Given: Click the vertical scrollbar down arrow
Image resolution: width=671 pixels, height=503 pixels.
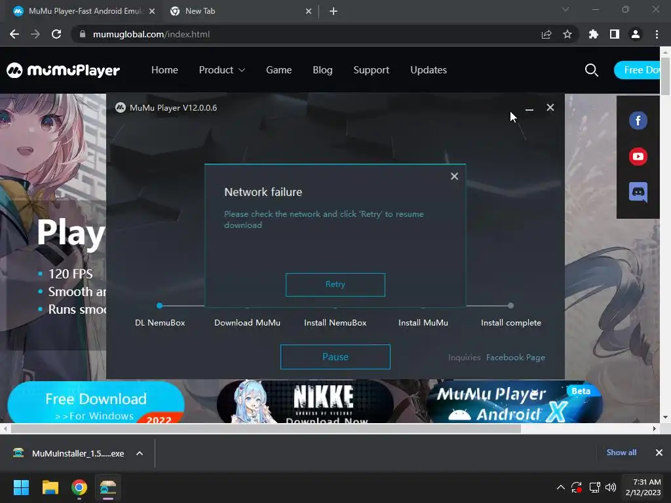Looking at the screenshot, I should (665, 417).
